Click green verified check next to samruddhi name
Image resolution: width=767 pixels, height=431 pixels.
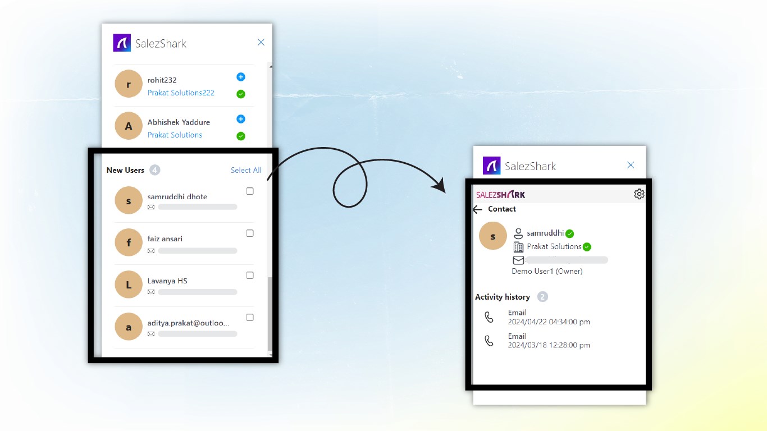pyautogui.click(x=569, y=233)
